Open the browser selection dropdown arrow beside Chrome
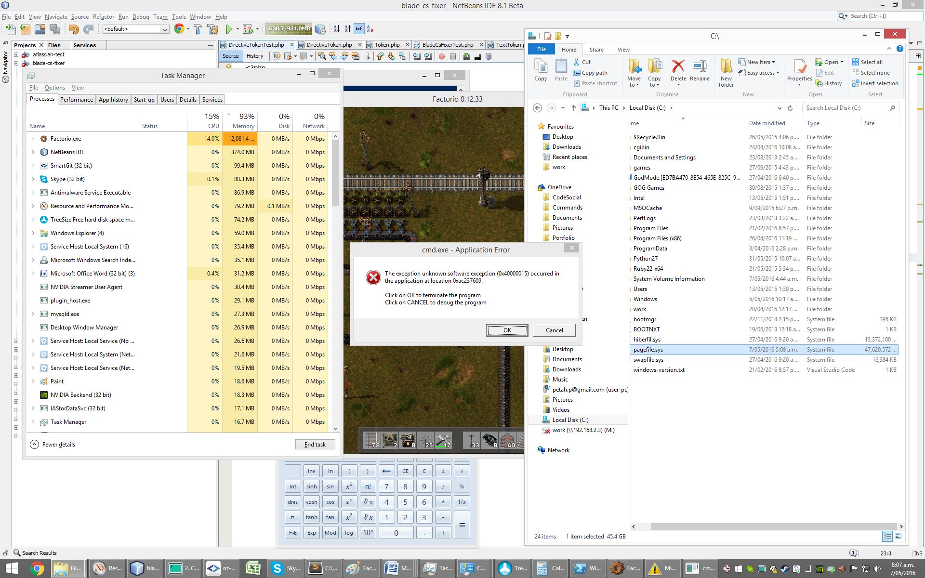 point(188,29)
